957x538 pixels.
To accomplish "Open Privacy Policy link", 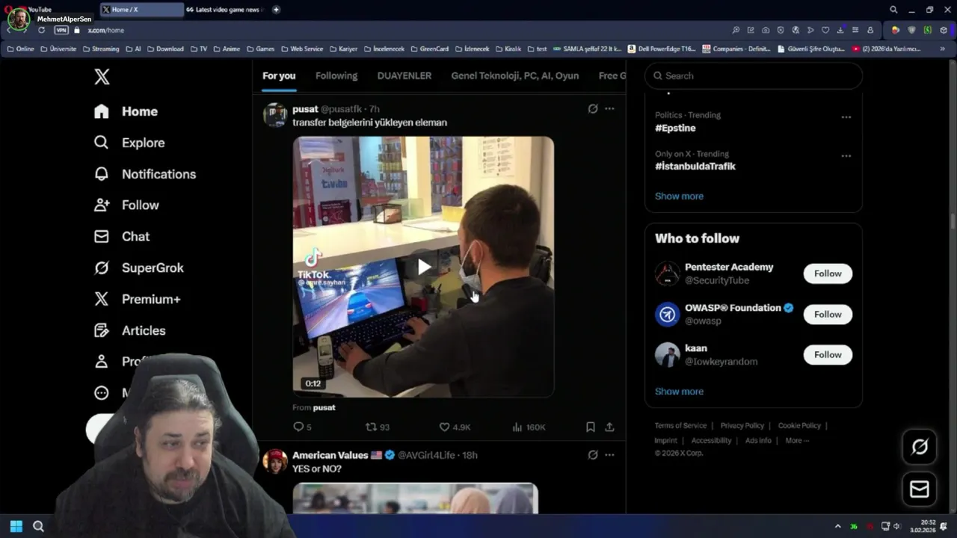I will pos(742,426).
